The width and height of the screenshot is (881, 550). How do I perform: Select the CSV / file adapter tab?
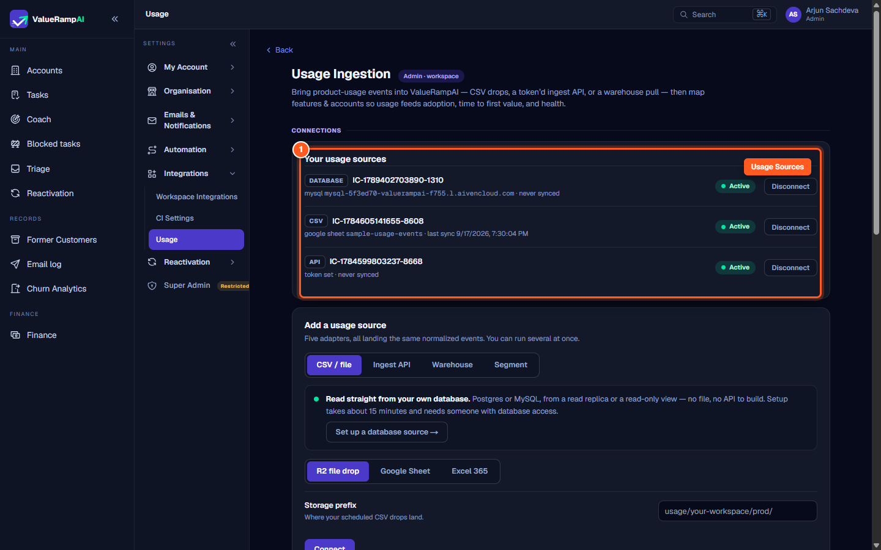(334, 365)
